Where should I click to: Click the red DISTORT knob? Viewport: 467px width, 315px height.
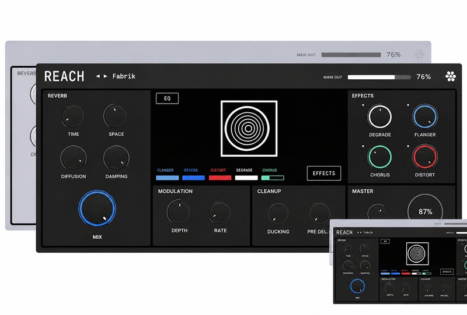[425, 157]
